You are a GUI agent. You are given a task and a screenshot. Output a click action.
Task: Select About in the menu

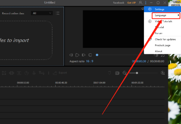pyautogui.click(x=163, y=51)
